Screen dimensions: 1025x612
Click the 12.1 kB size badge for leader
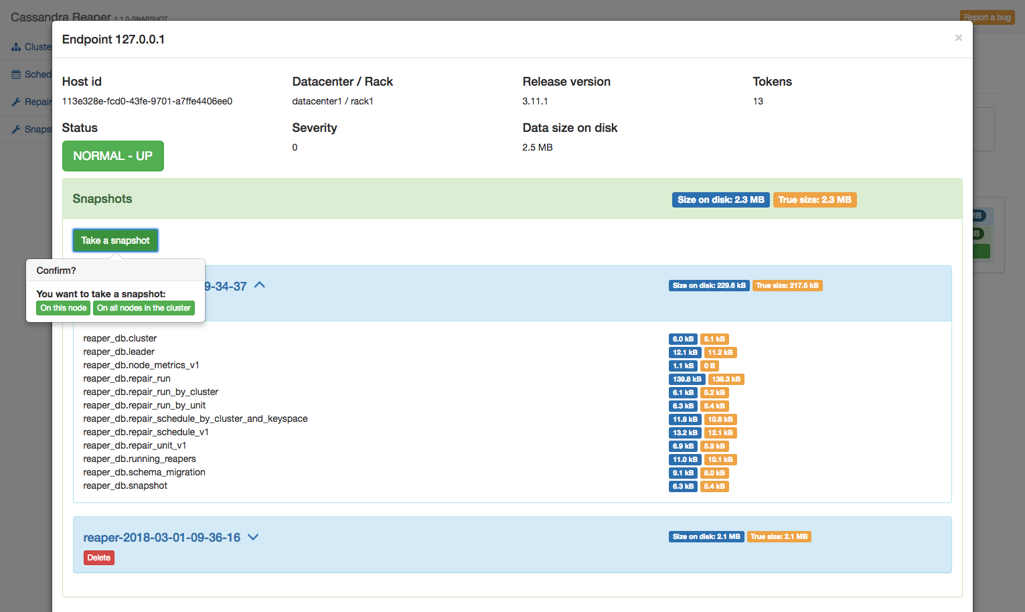(685, 352)
